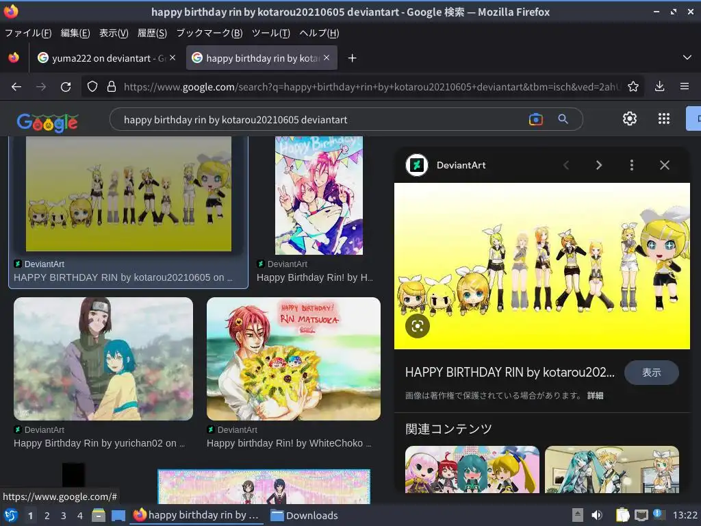
Task: Open HAPPY BIRTHDAY RIN by kotarou202... title link
Action: pyautogui.click(x=509, y=372)
